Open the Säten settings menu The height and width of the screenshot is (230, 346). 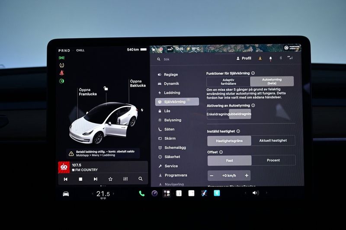tap(167, 129)
